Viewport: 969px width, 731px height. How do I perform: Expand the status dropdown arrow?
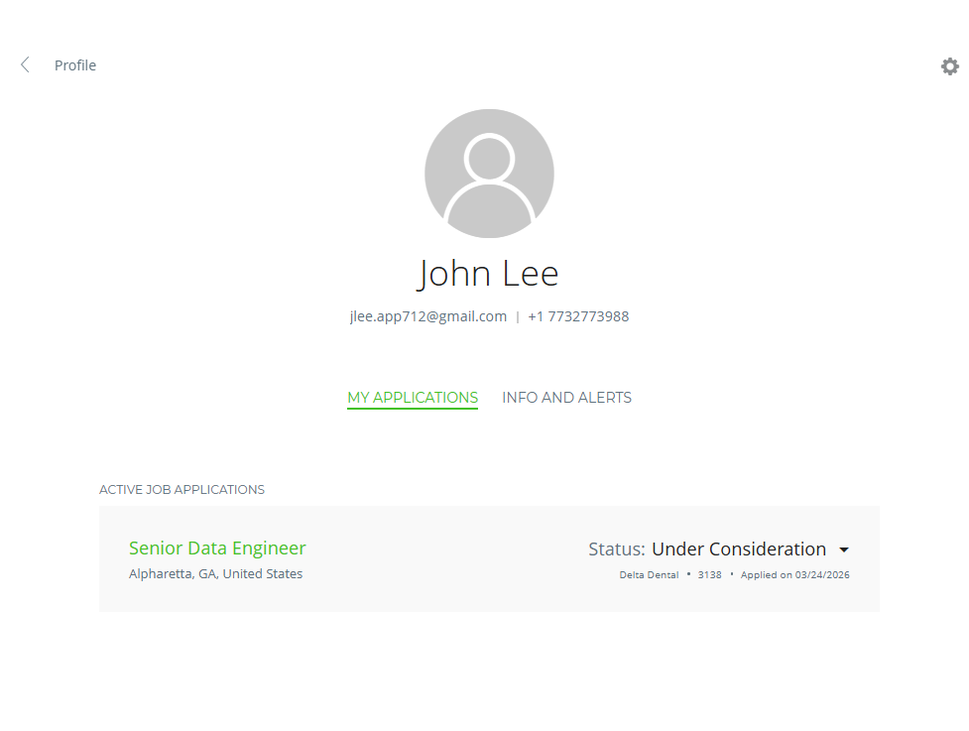[844, 549]
